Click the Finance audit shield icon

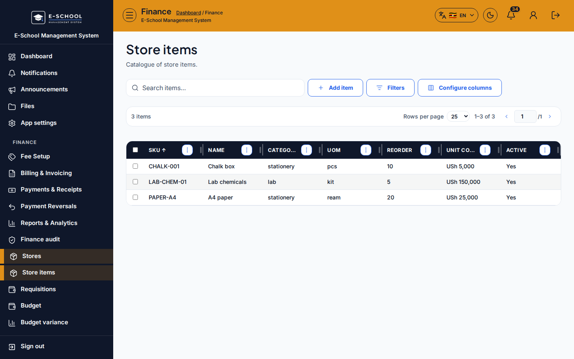pyautogui.click(x=12, y=240)
